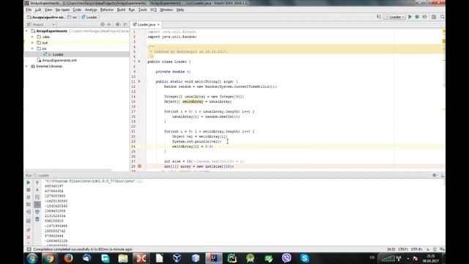Open Windows Start menu
The width and height of the screenshot is (469, 264).
click(x=32, y=258)
